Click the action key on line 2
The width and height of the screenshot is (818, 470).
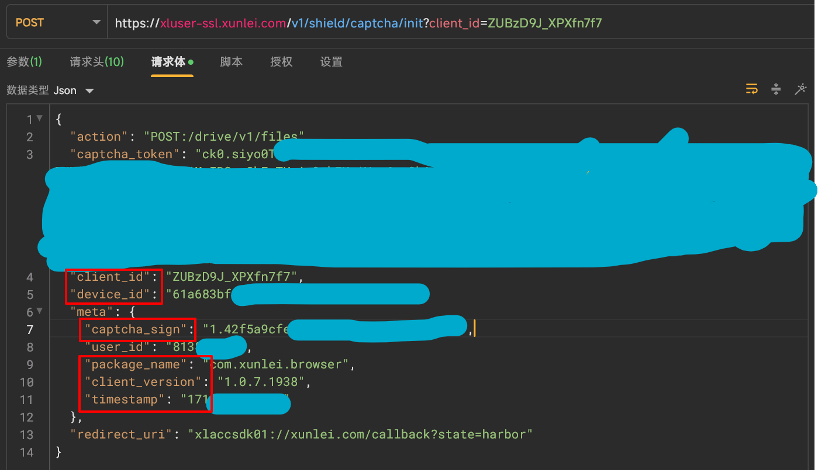click(x=98, y=137)
